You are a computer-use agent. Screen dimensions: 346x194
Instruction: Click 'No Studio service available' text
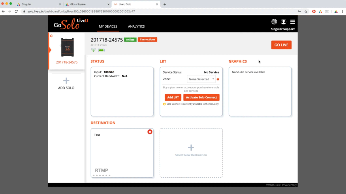[x=249, y=72]
